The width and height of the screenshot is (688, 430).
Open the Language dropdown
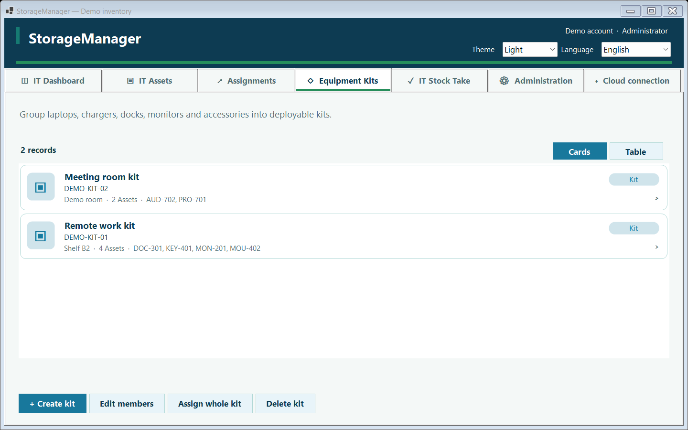coord(636,50)
